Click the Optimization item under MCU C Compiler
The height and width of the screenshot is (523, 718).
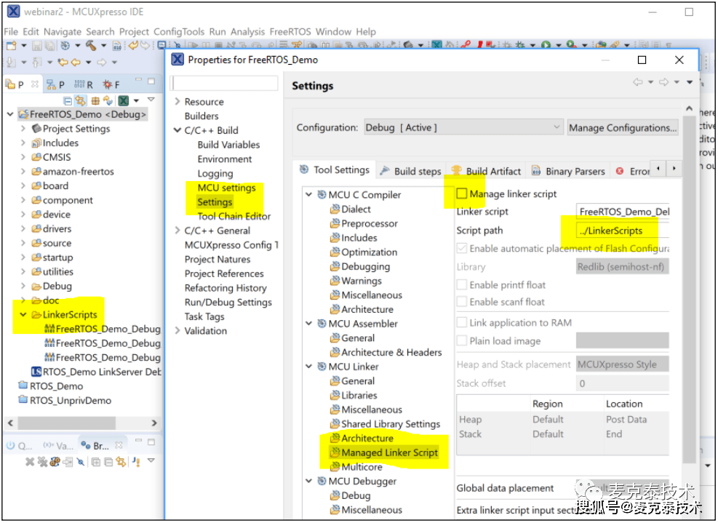coord(369,252)
